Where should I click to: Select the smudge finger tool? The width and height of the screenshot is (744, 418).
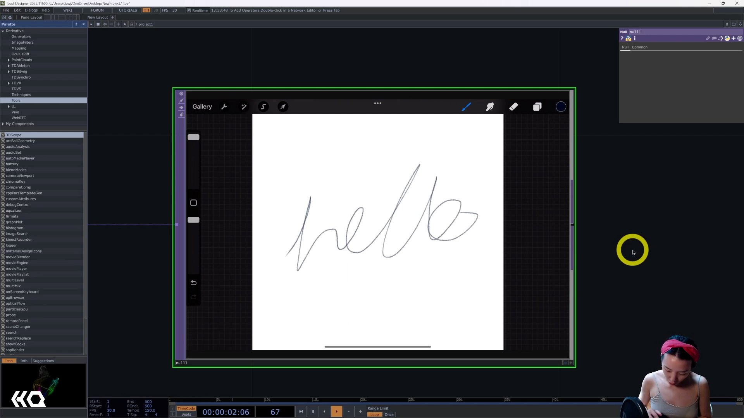click(490, 107)
